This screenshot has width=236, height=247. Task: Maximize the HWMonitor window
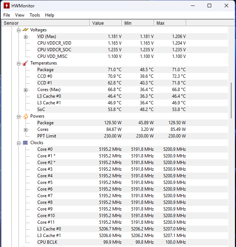[209, 6]
